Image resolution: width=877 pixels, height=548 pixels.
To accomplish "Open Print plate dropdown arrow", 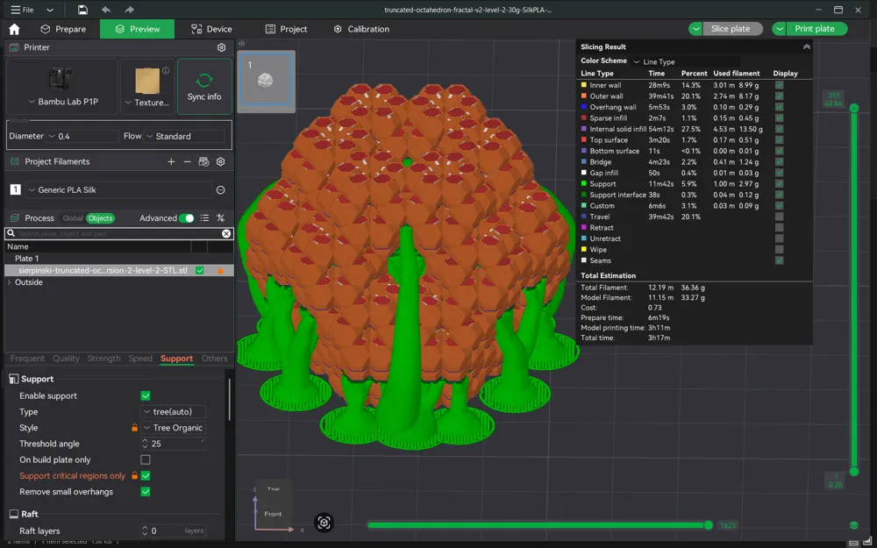I will click(x=779, y=29).
